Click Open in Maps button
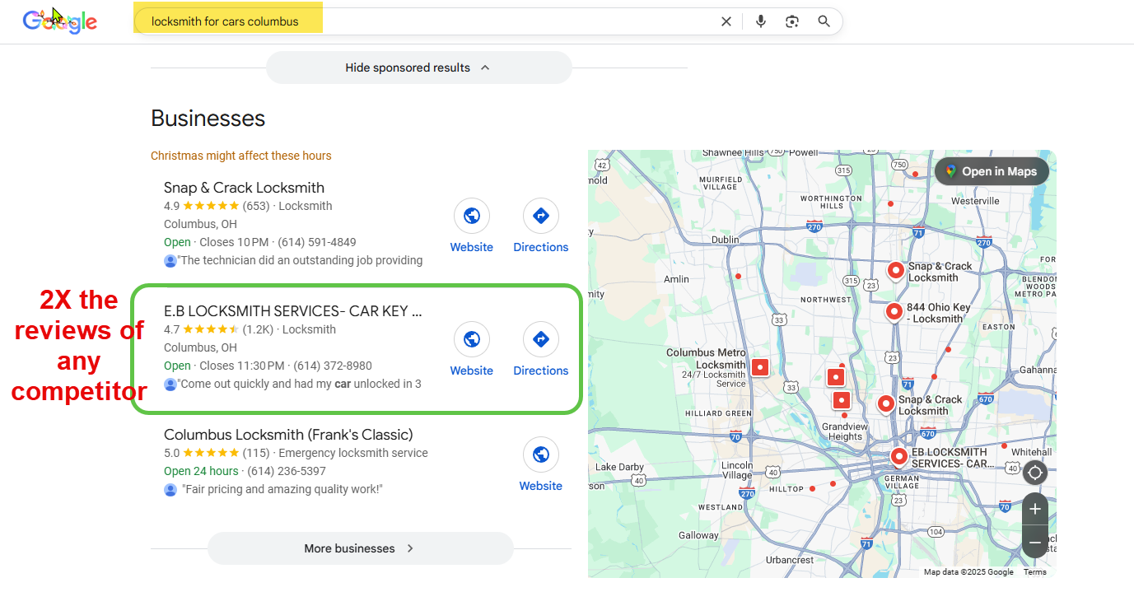Viewport: 1134px width, 592px height. 991,171
